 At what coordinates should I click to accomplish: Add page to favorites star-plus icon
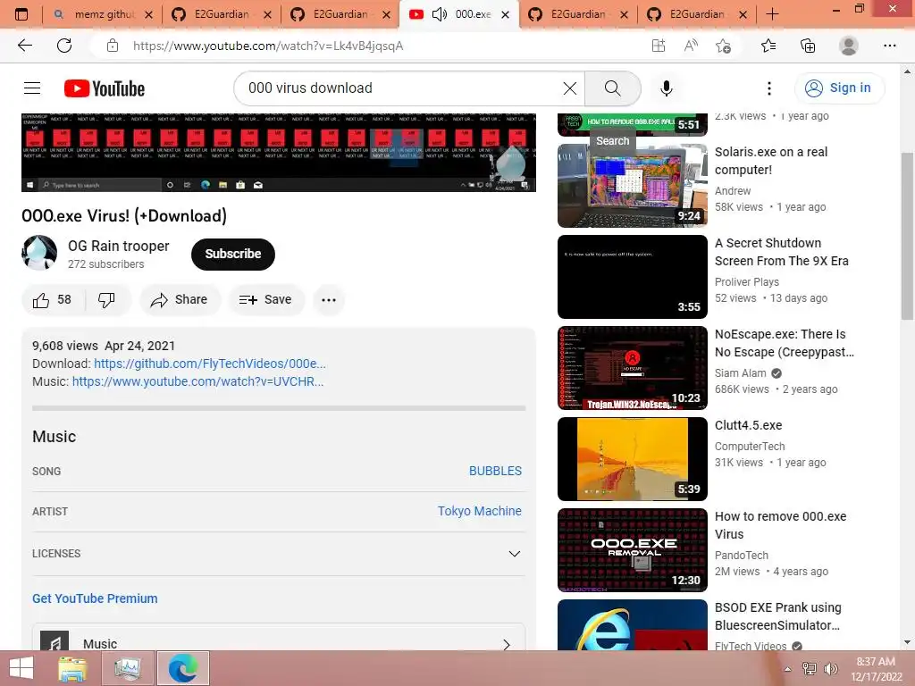[724, 46]
